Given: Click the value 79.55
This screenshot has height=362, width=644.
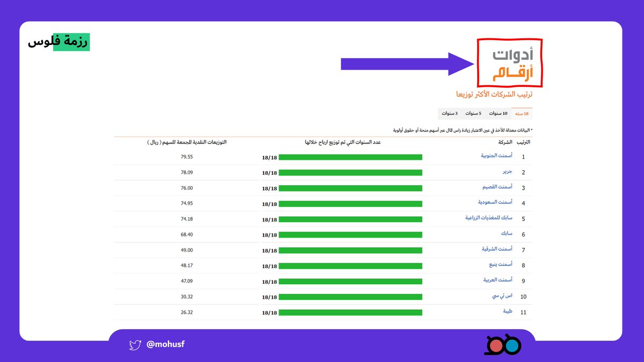Looking at the screenshot, I should point(187,157).
